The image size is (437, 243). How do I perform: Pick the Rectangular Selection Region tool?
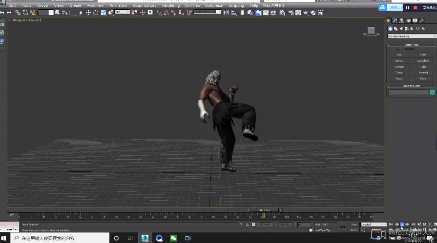tap(72, 13)
